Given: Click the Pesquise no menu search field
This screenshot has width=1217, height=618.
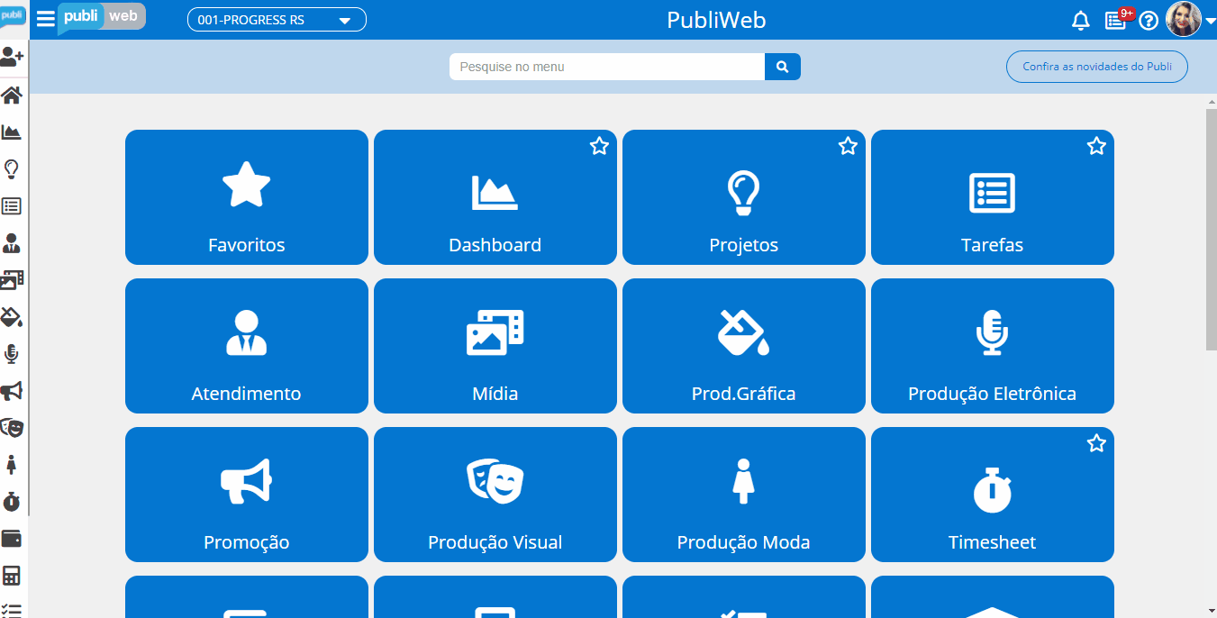Looking at the screenshot, I should 607,67.
